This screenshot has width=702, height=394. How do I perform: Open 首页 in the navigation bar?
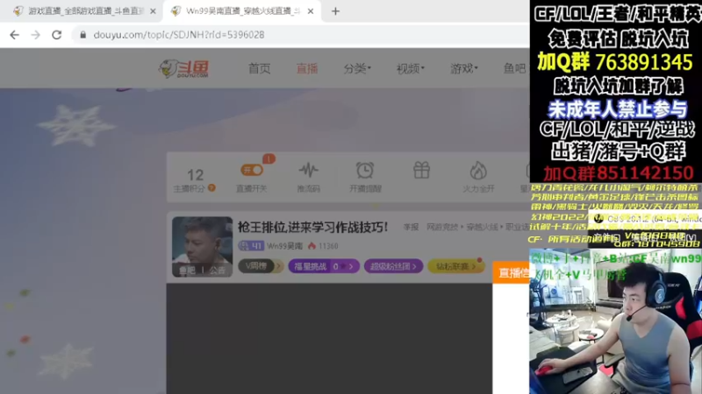click(x=259, y=68)
